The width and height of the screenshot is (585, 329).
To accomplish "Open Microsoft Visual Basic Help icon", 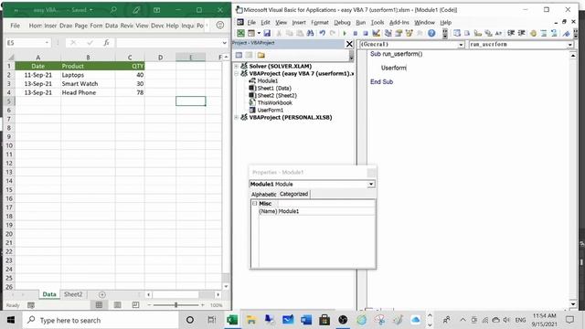I will (431, 33).
